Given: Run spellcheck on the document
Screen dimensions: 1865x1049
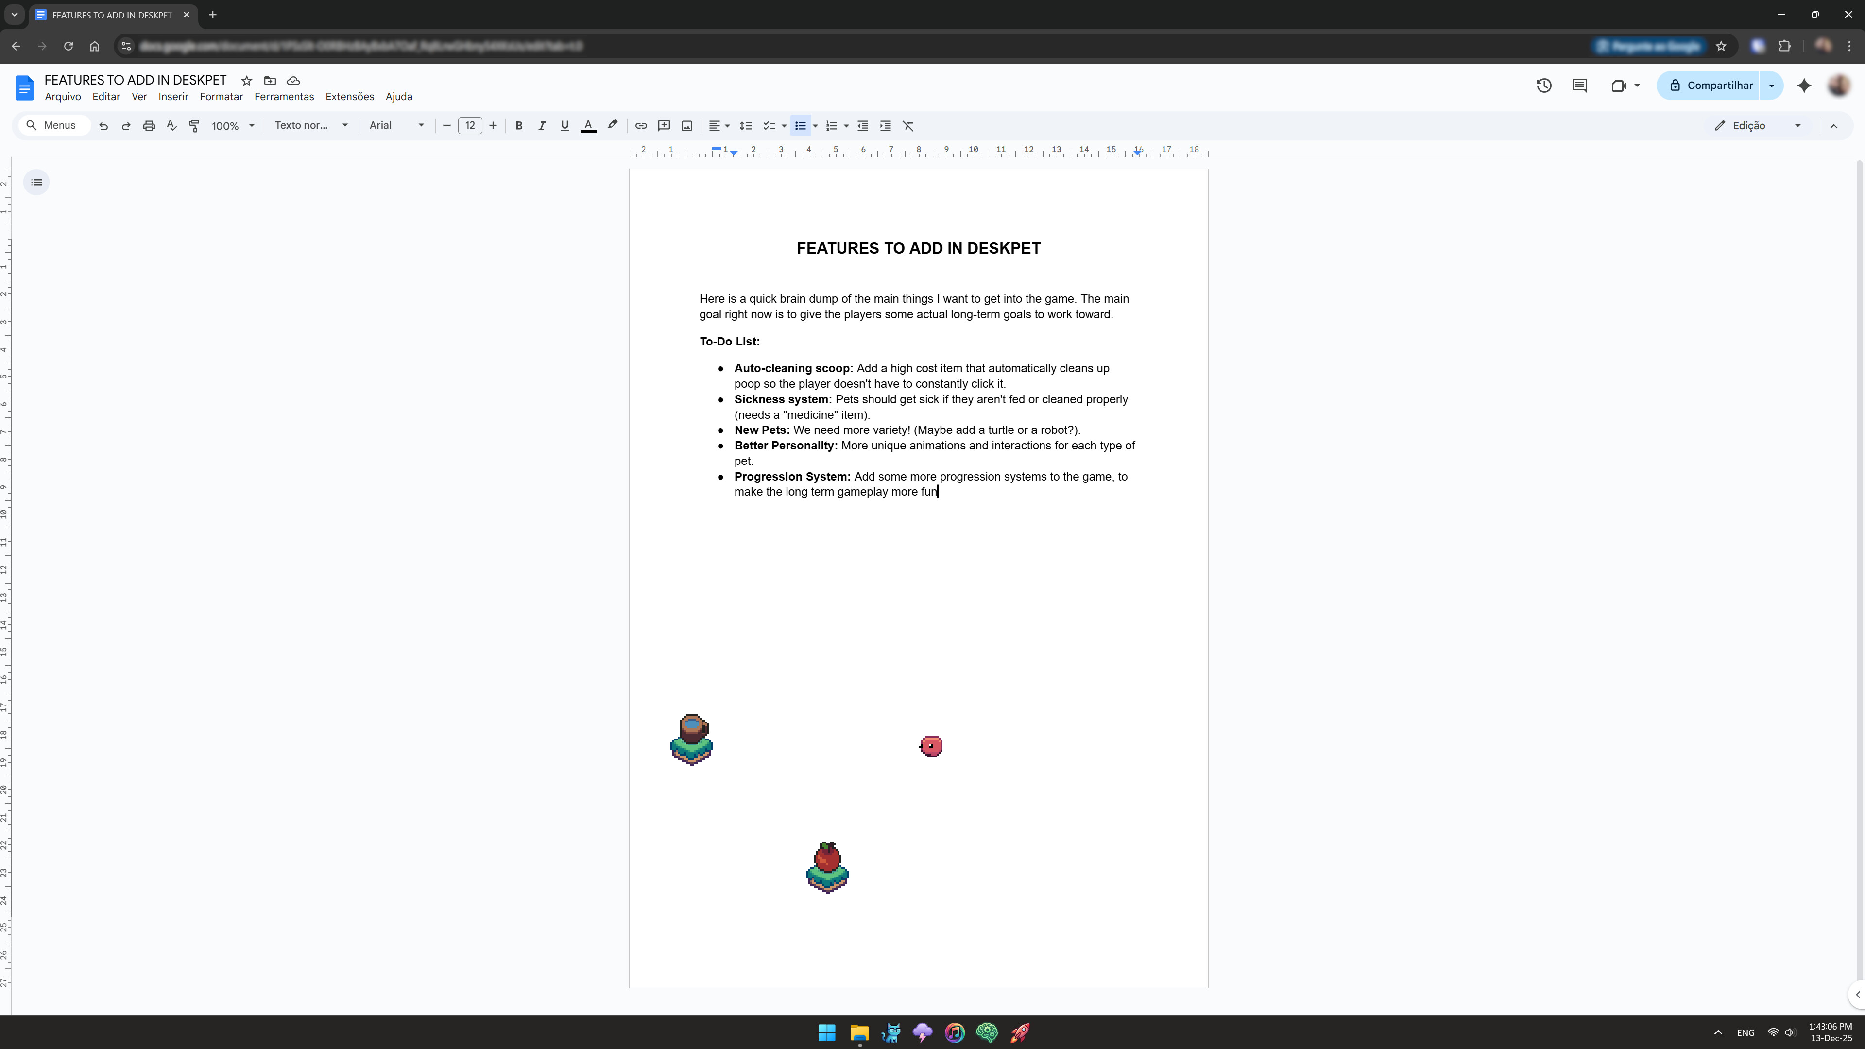Looking at the screenshot, I should 171,125.
